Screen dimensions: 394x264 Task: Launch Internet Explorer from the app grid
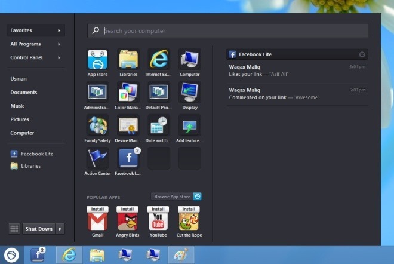click(159, 60)
